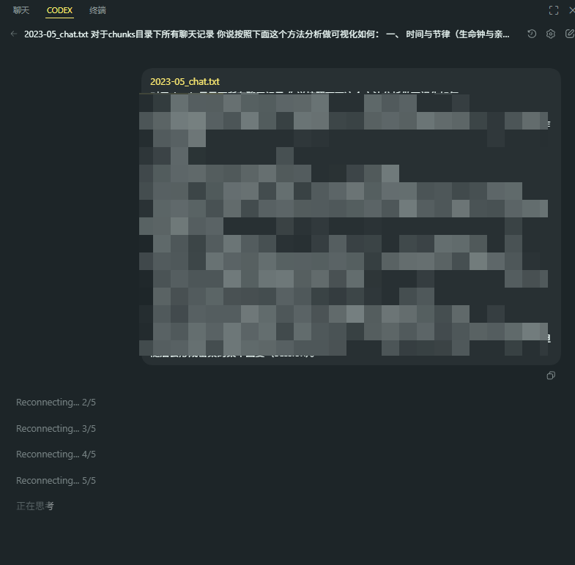Start a new chat with the compose icon
575x565 pixels.
(569, 34)
